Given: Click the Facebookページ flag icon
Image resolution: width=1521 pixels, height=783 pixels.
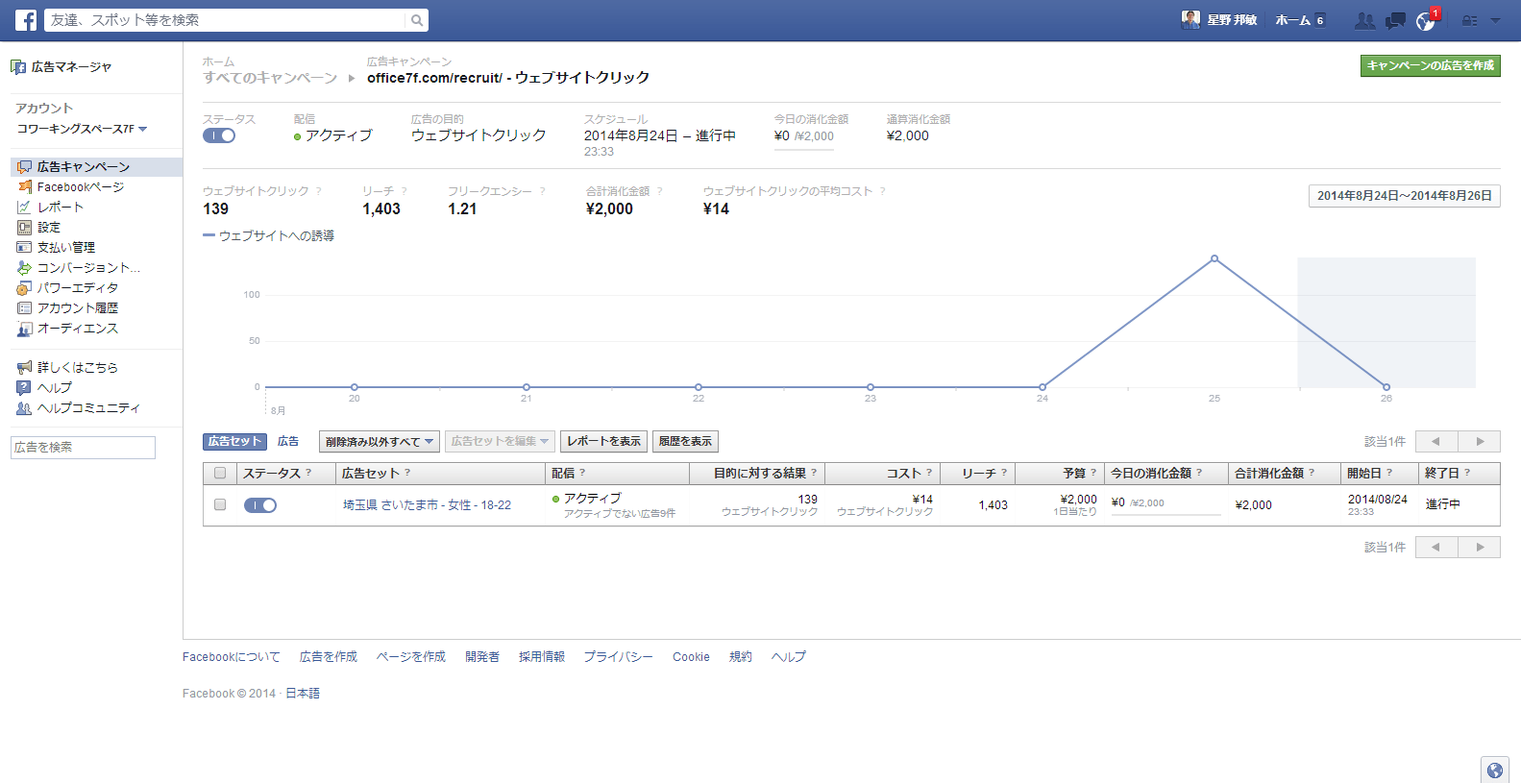Looking at the screenshot, I should point(24,187).
